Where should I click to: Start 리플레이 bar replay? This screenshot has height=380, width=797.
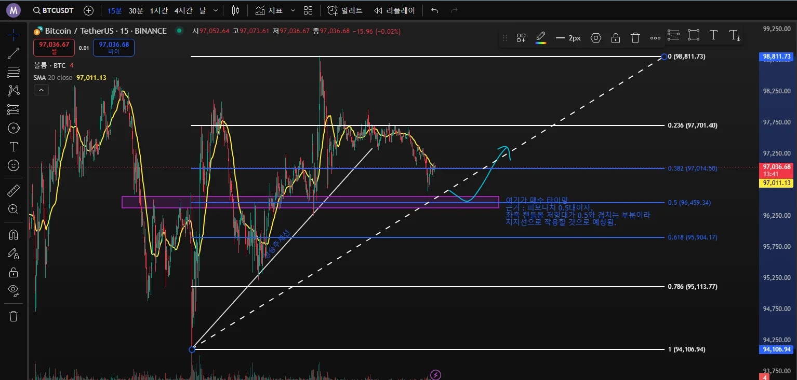click(395, 10)
